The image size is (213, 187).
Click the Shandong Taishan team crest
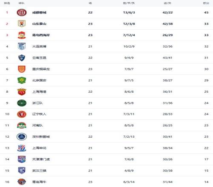22,24
